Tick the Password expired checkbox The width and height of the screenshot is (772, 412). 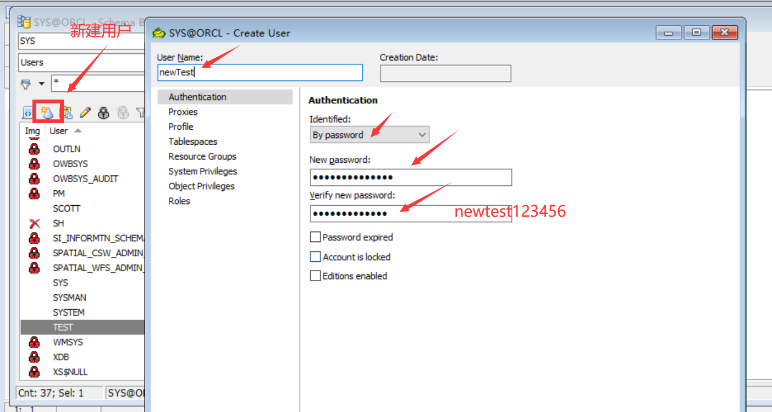316,237
